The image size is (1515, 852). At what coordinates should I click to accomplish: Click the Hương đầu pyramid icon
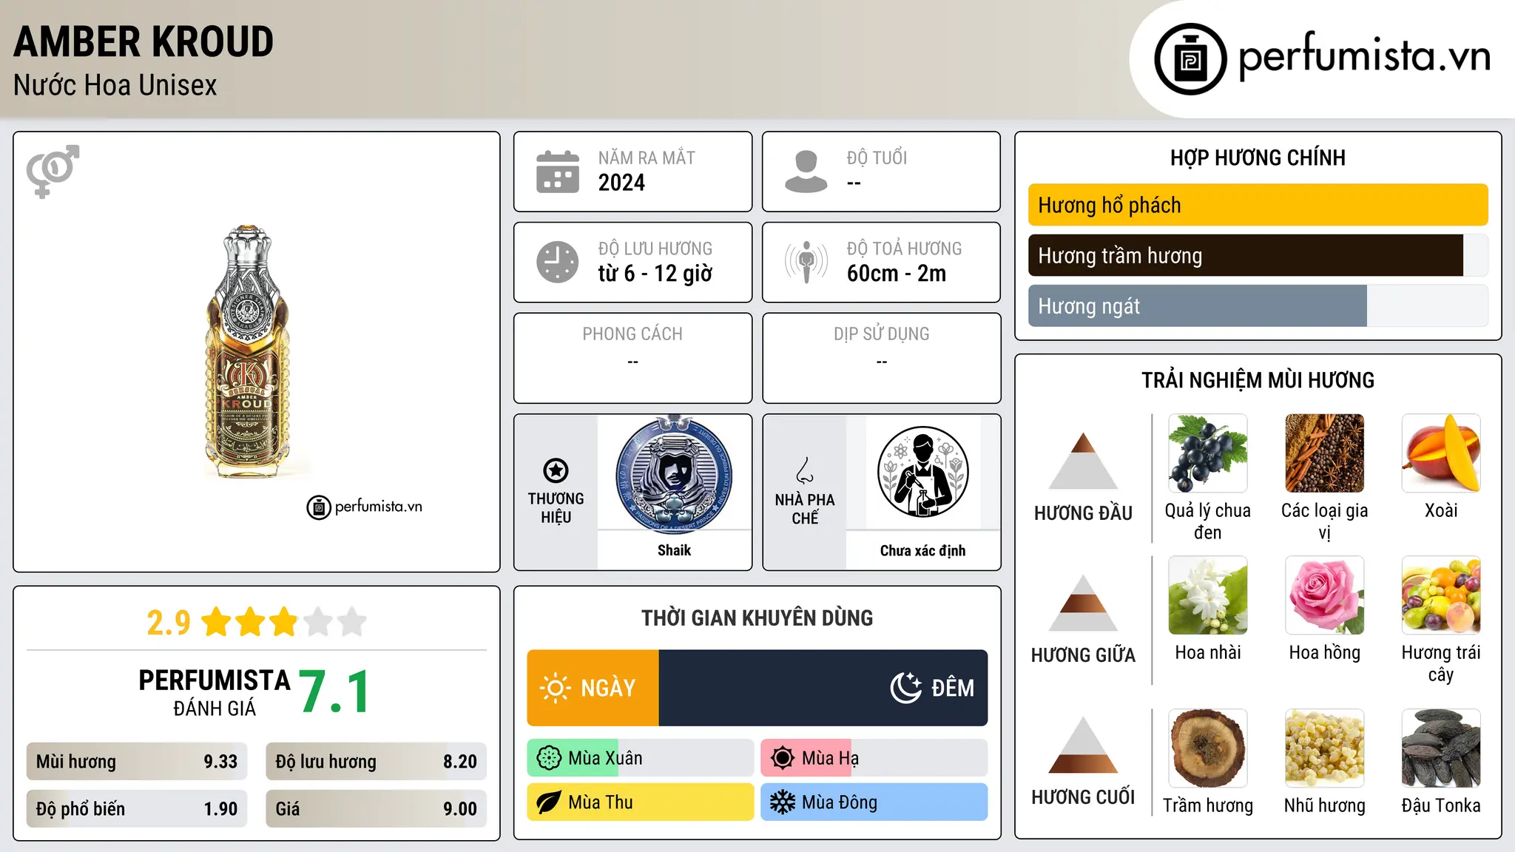(1084, 461)
